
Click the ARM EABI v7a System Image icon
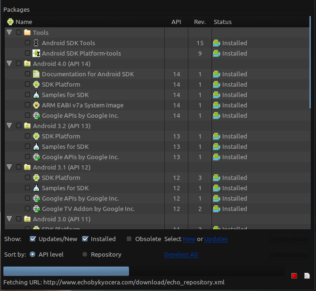click(36, 105)
